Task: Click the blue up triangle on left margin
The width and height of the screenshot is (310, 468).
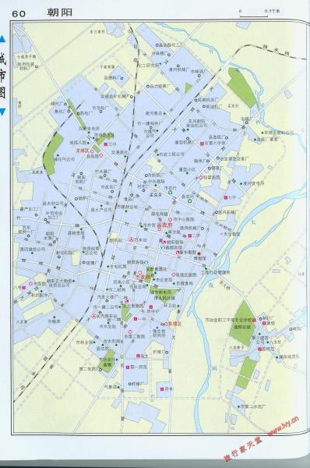Action: pyautogui.click(x=2, y=38)
